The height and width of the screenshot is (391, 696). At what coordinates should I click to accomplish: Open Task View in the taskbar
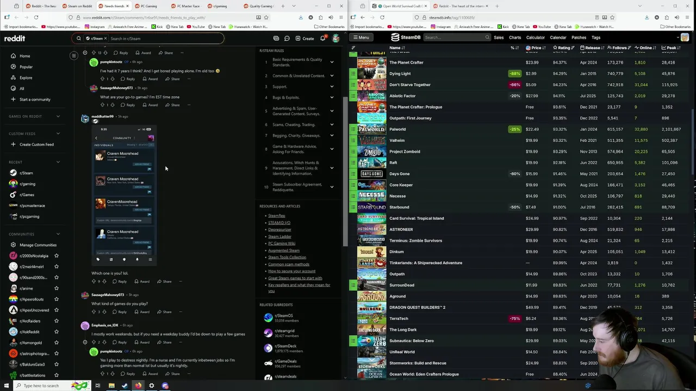[98, 386]
